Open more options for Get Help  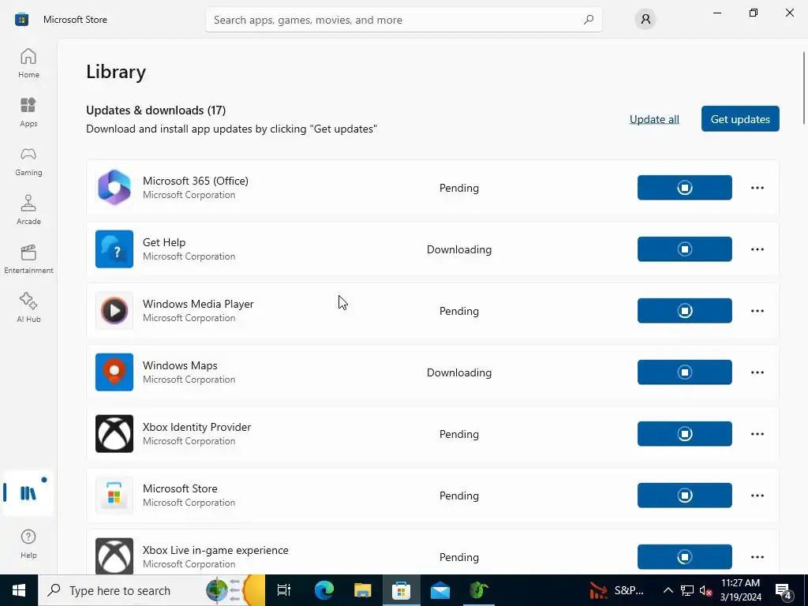click(757, 249)
